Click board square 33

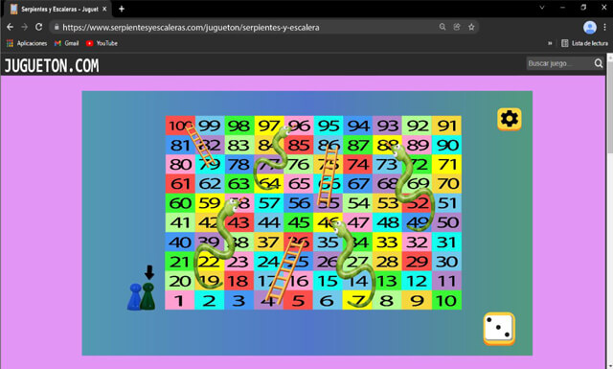pos(387,242)
